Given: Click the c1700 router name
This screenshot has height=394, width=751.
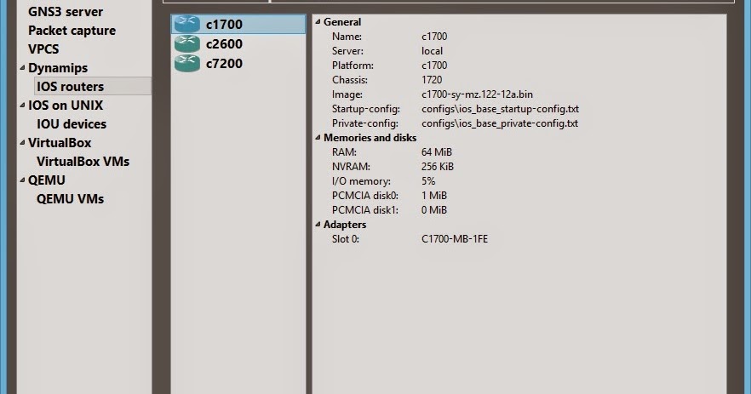Looking at the screenshot, I should point(224,24).
